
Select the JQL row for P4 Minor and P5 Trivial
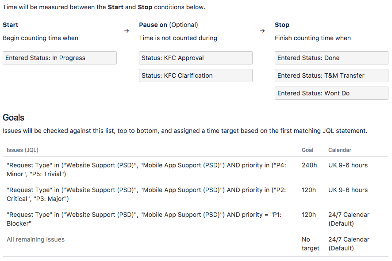point(146,170)
